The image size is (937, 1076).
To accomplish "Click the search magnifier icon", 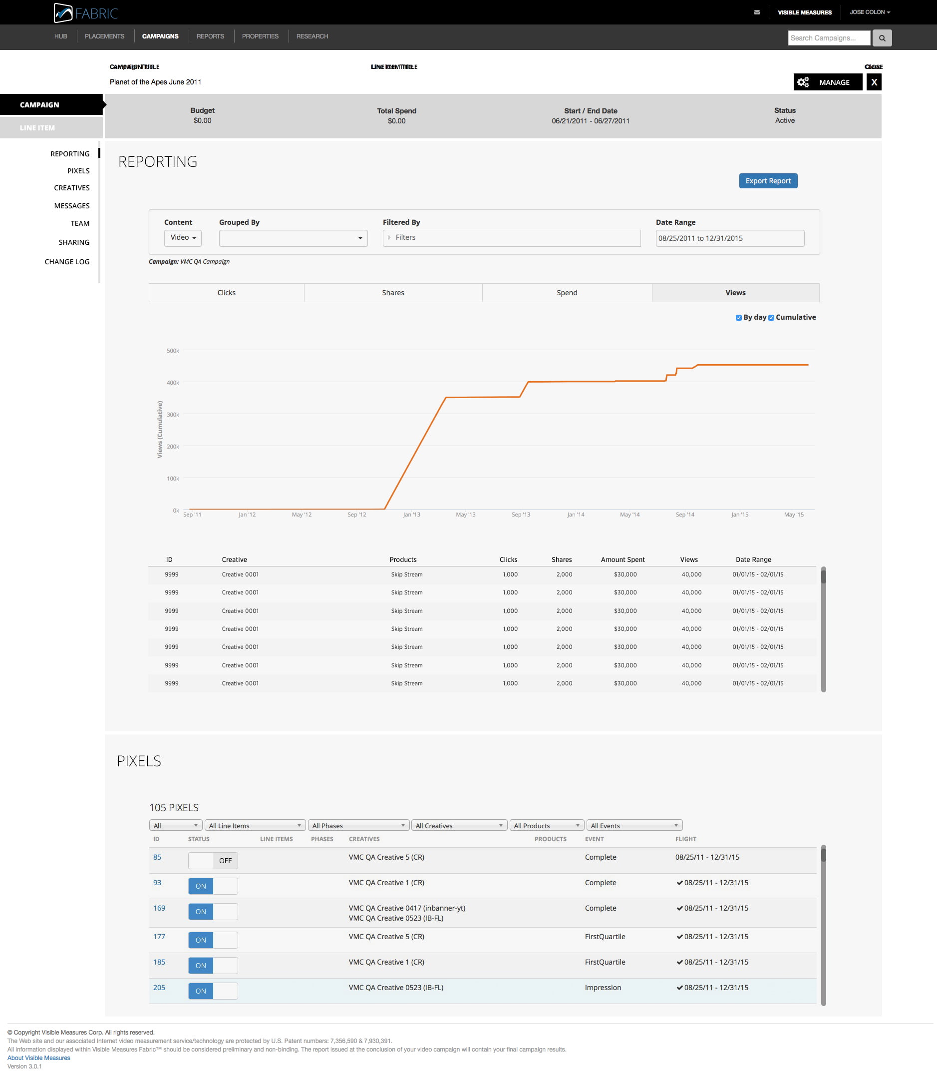I will tap(882, 37).
